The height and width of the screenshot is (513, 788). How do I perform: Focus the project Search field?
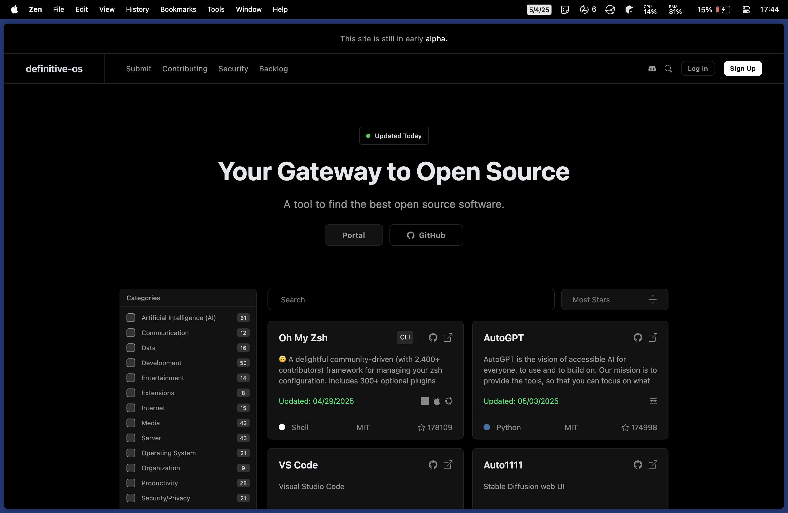tap(411, 299)
